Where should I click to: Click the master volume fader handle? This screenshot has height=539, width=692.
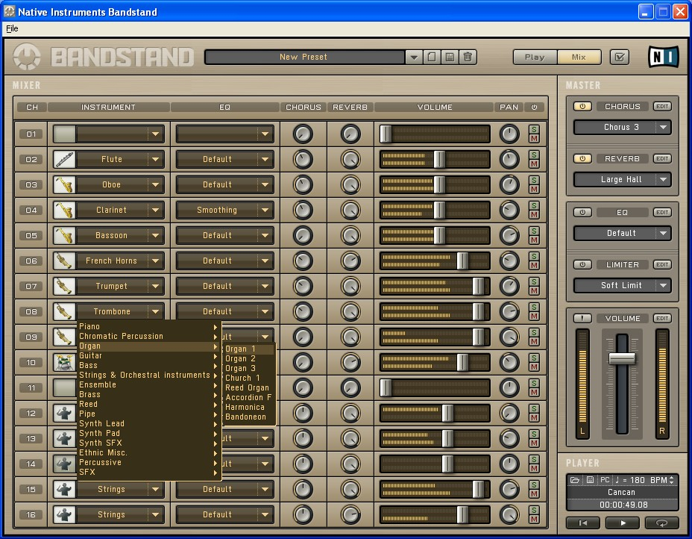click(621, 358)
